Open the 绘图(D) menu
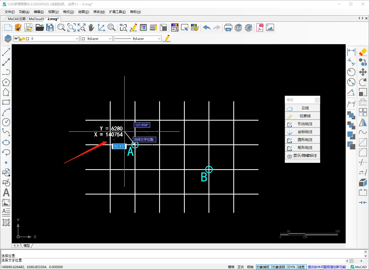 tap(84, 12)
